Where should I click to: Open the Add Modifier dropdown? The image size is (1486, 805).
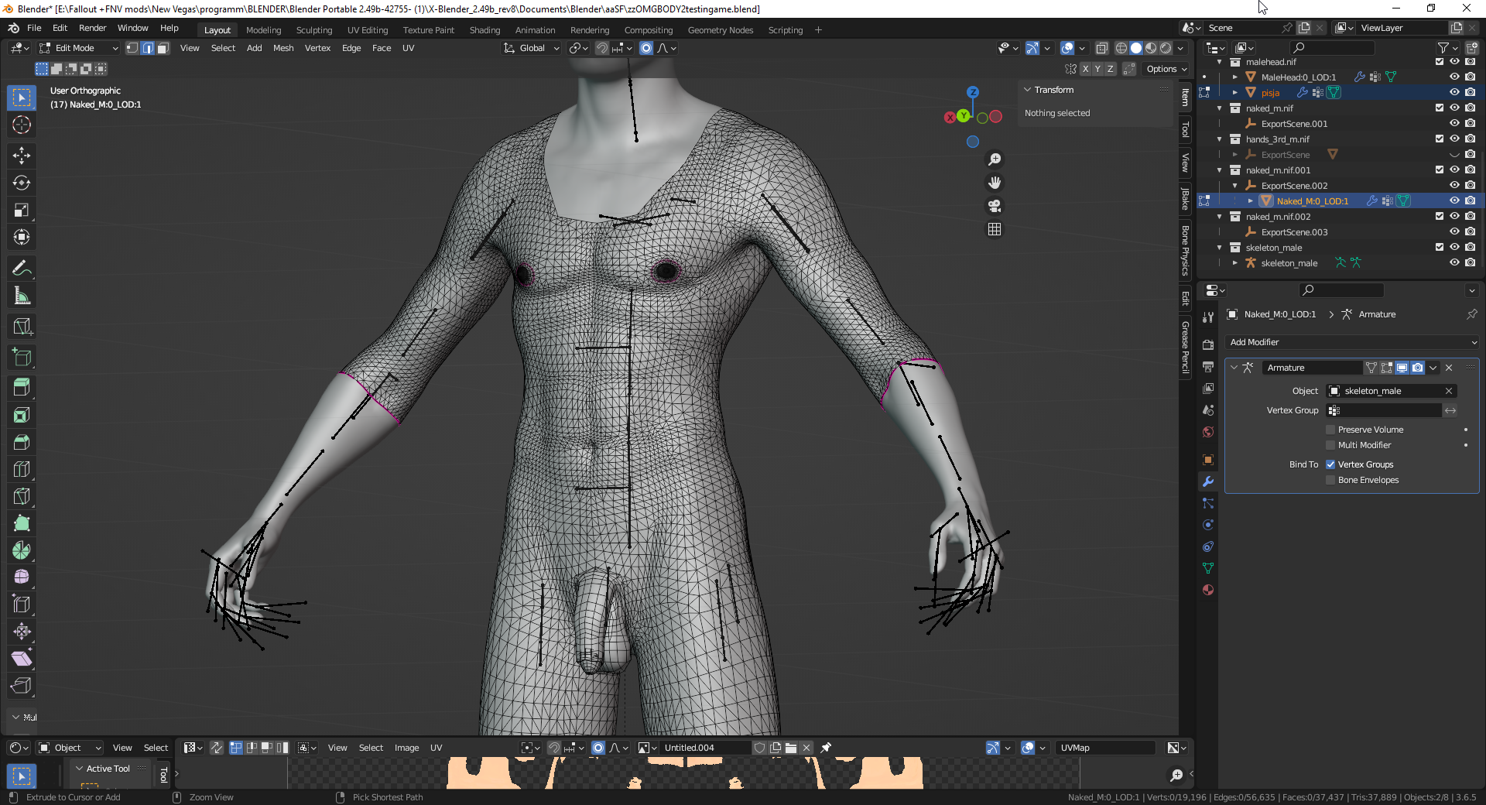pyautogui.click(x=1352, y=342)
